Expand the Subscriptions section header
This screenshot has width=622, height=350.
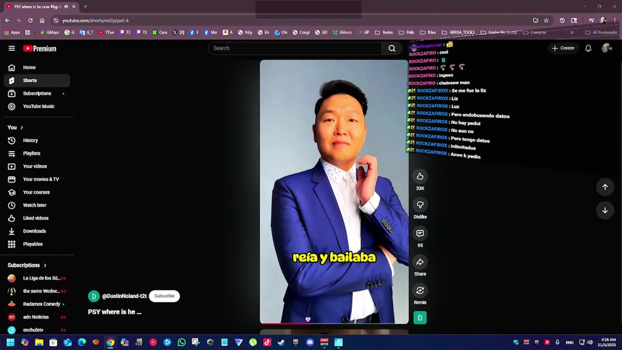[27, 265]
